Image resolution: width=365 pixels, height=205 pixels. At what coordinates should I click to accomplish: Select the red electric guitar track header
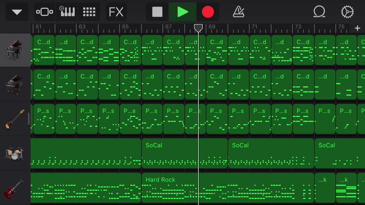point(15,188)
